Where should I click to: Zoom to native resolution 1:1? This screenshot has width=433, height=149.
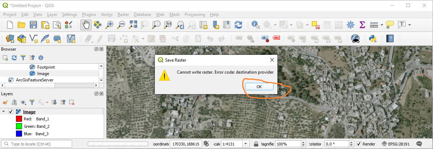[x=168, y=25]
